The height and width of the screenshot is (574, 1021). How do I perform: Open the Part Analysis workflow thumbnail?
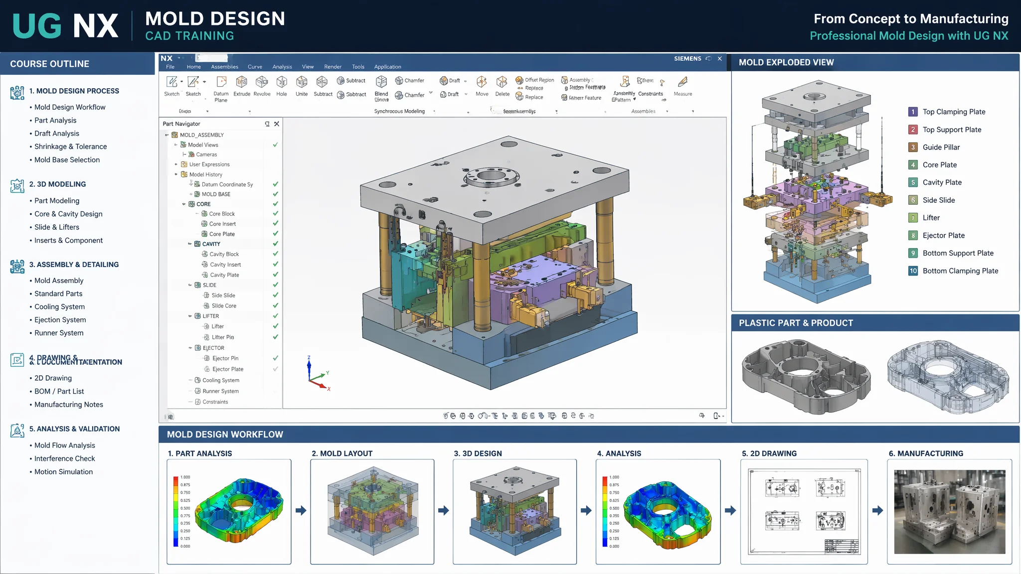pyautogui.click(x=229, y=512)
